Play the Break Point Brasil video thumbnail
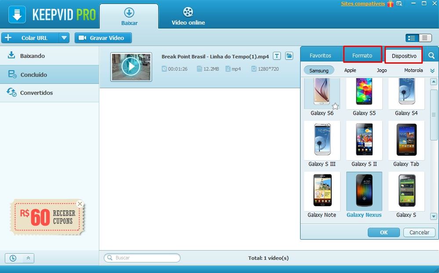Image resolution: width=439 pixels, height=273 pixels. click(131, 67)
